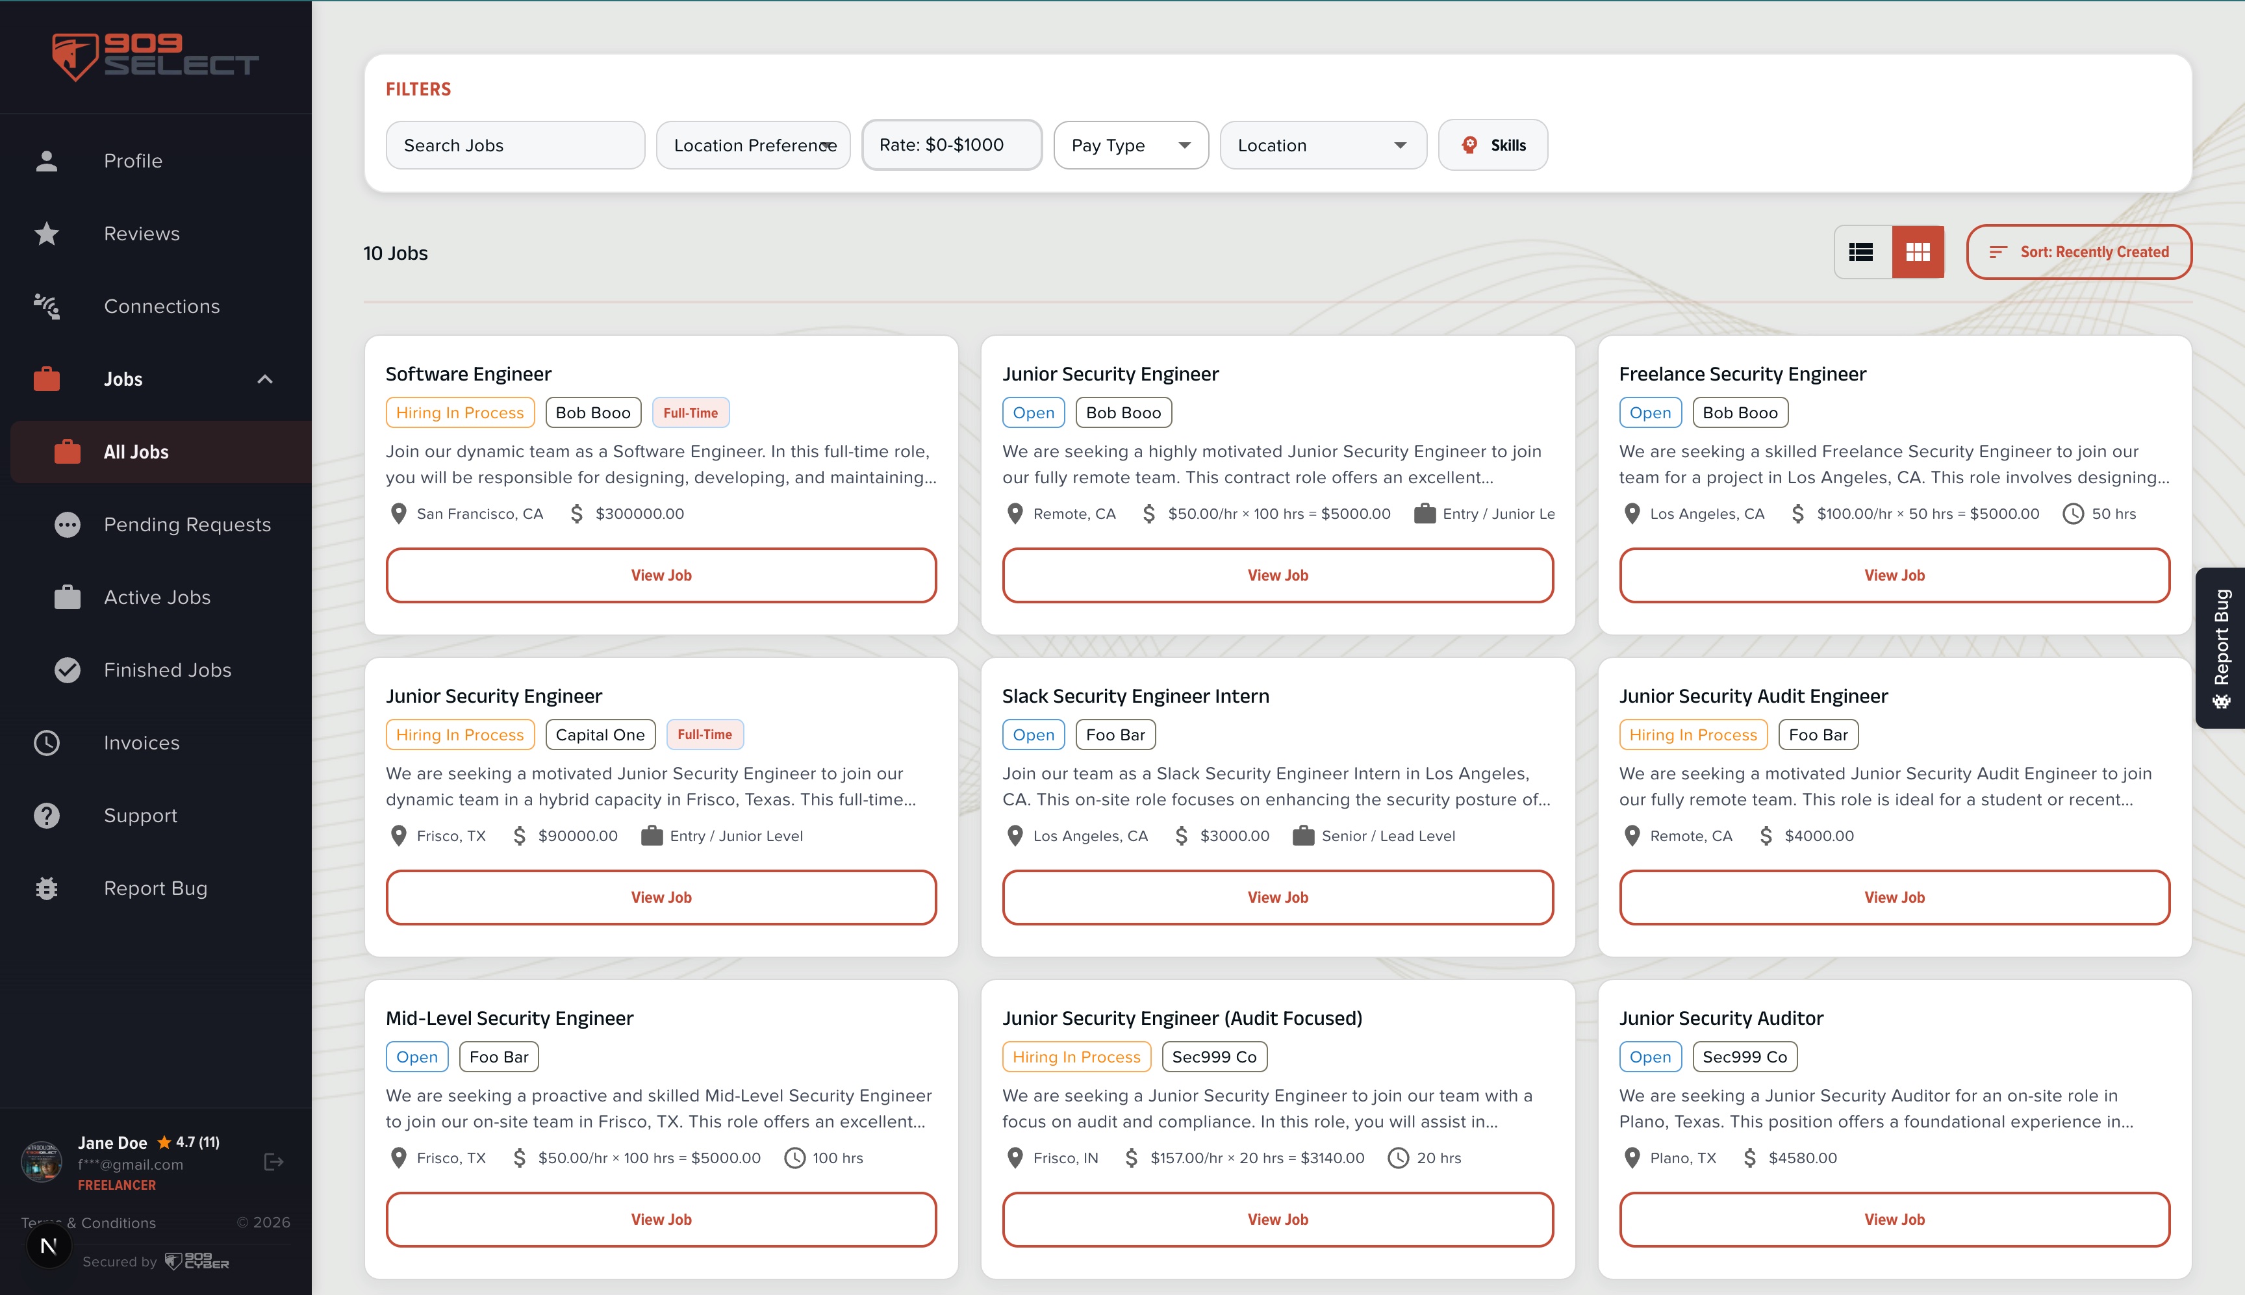Open the Pay Type dropdown
The height and width of the screenshot is (1295, 2245).
pos(1130,145)
